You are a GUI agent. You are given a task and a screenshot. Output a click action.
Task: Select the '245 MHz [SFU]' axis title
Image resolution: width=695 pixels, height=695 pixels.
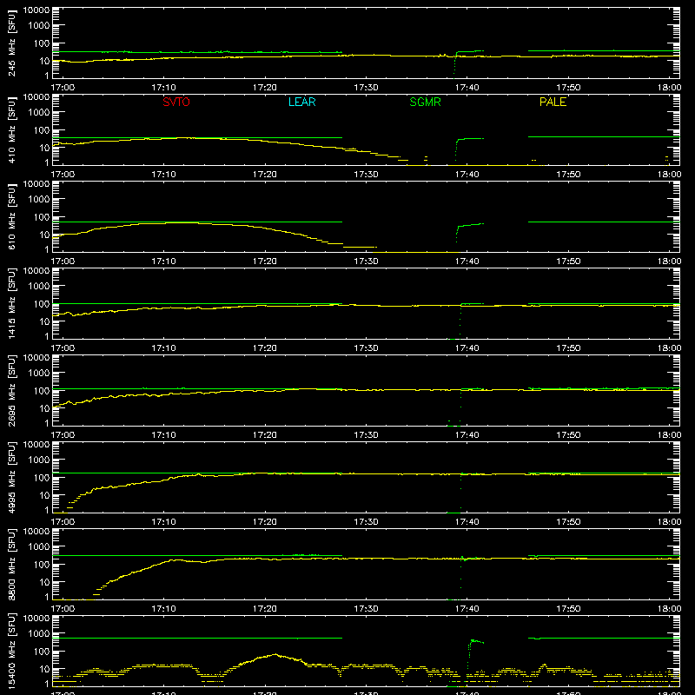click(12, 43)
